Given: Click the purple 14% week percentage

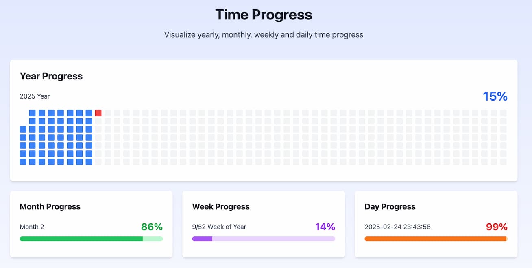Looking at the screenshot, I should click(325, 227).
